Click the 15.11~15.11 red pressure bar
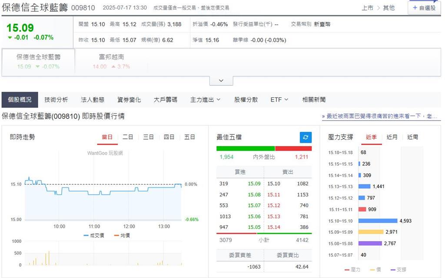 tap(362, 209)
